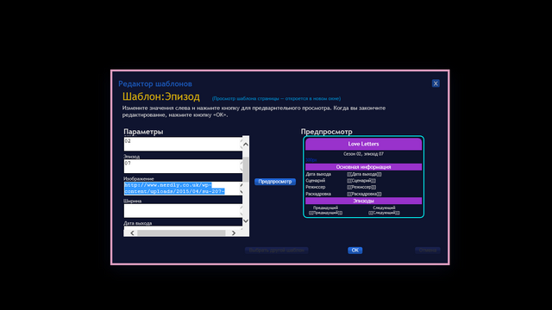Click the Основная информация header in preview
This screenshot has height=310, width=552.
tap(363, 167)
